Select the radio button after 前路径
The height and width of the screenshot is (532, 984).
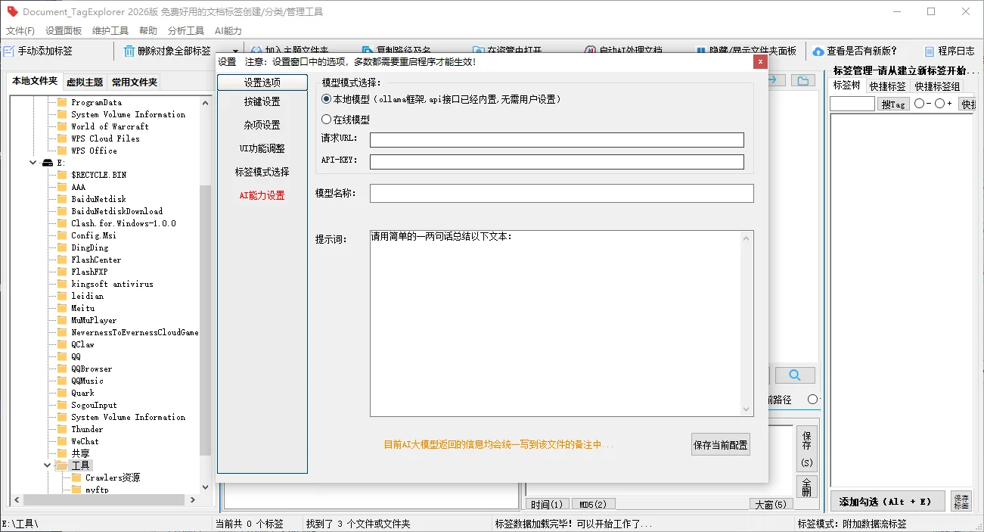pyautogui.click(x=812, y=400)
